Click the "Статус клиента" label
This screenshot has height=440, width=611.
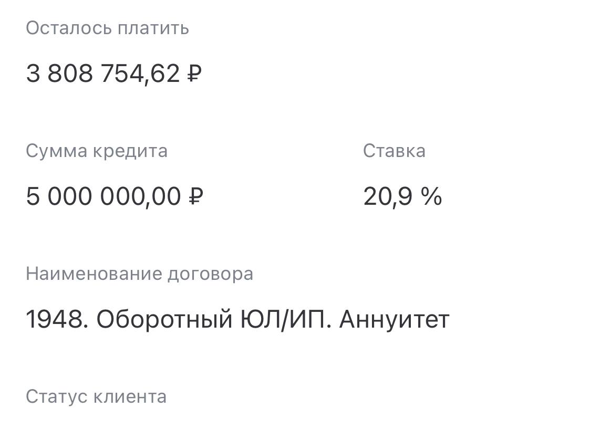(x=96, y=396)
